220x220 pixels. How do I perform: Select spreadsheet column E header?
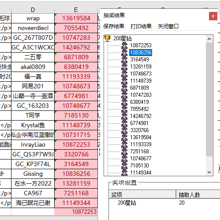pos(76,10)
